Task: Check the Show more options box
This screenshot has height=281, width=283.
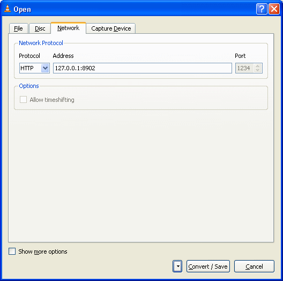Action: pyautogui.click(x=12, y=251)
